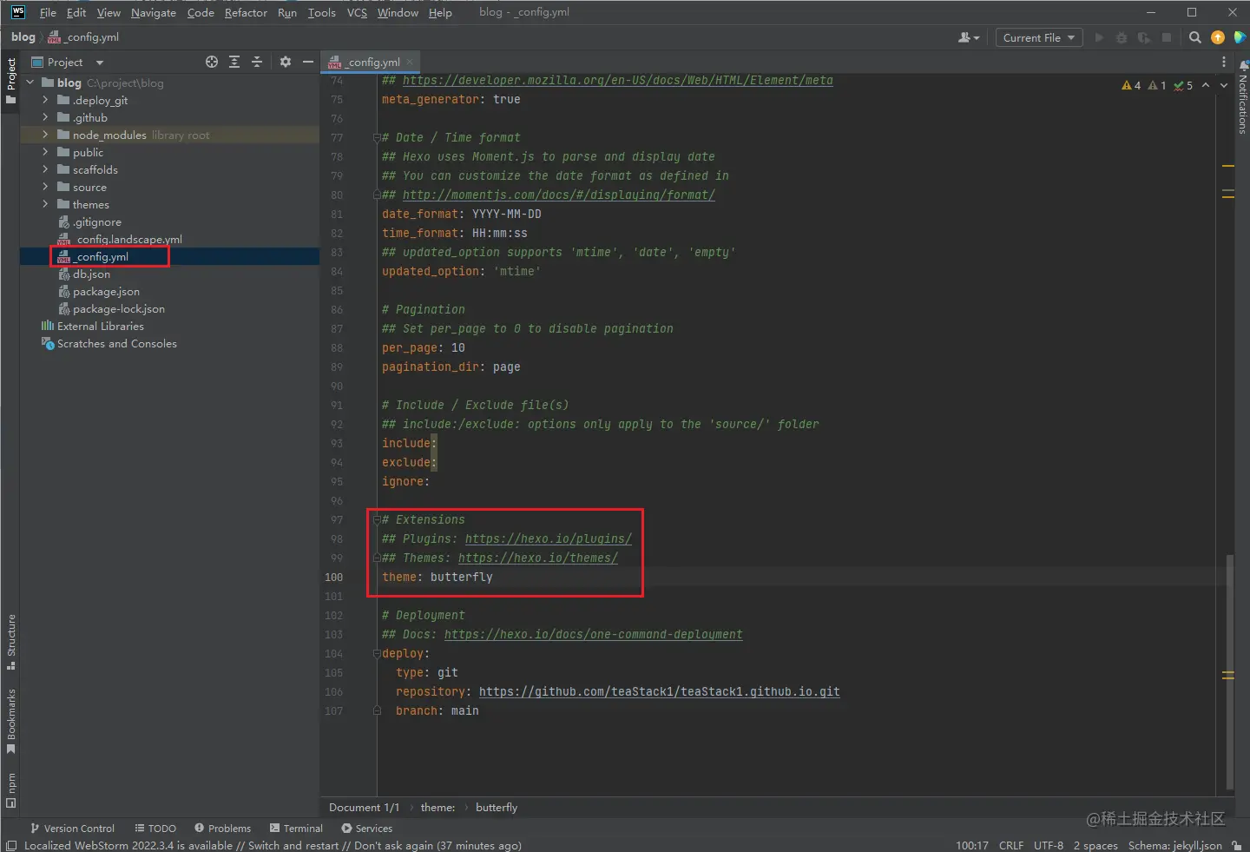Screen dimensions: 1250x852
Task: Hide the Project tool window
Action: tap(307, 62)
